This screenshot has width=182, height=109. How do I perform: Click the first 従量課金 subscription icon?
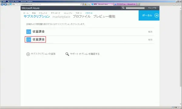[x=29, y=31]
